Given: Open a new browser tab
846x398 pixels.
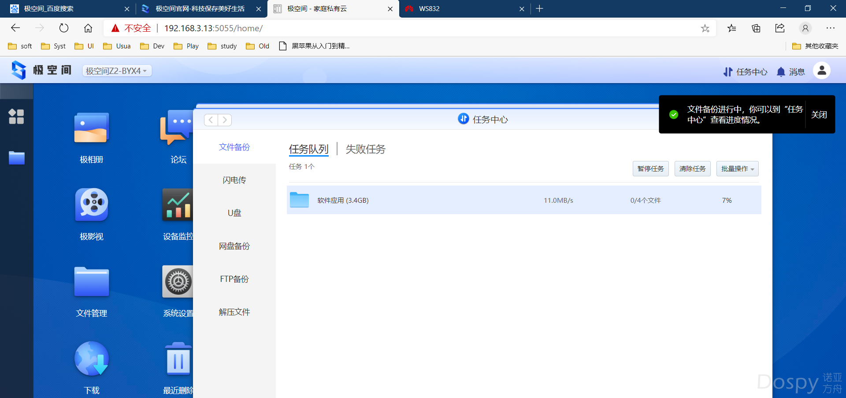Looking at the screenshot, I should pos(539,9).
